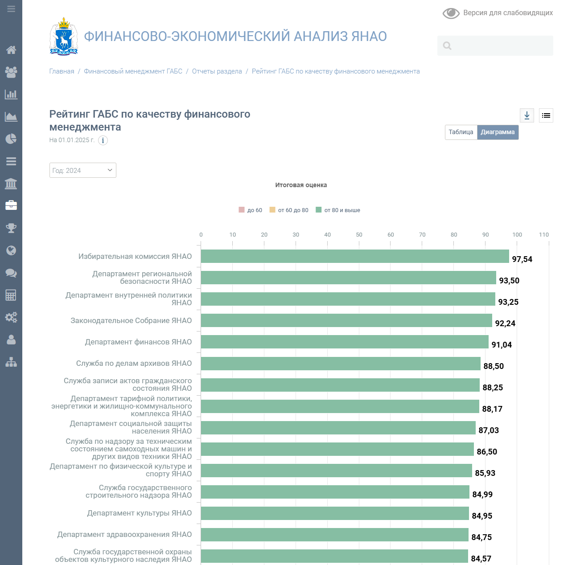This screenshot has height=565, width=580.
Task: Switch to the 'Таблица' tab
Action: (461, 132)
